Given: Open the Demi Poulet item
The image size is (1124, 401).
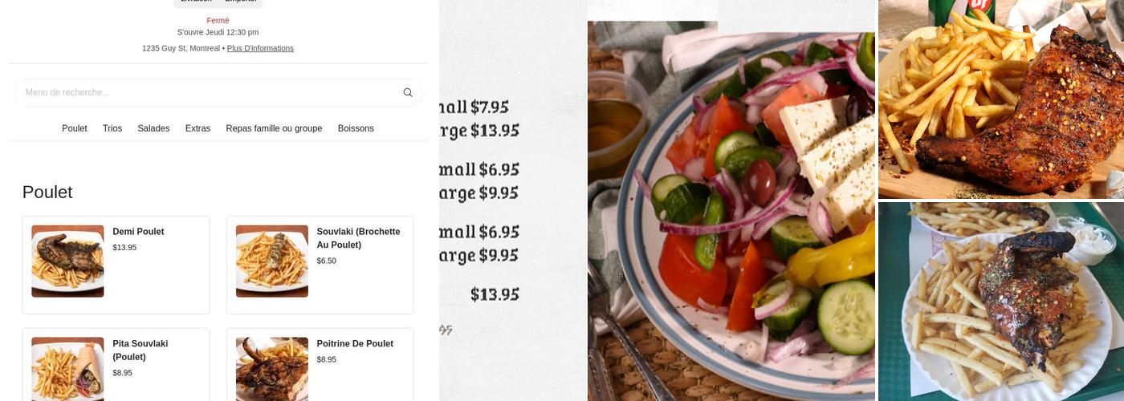Looking at the screenshot, I should click(x=116, y=265).
